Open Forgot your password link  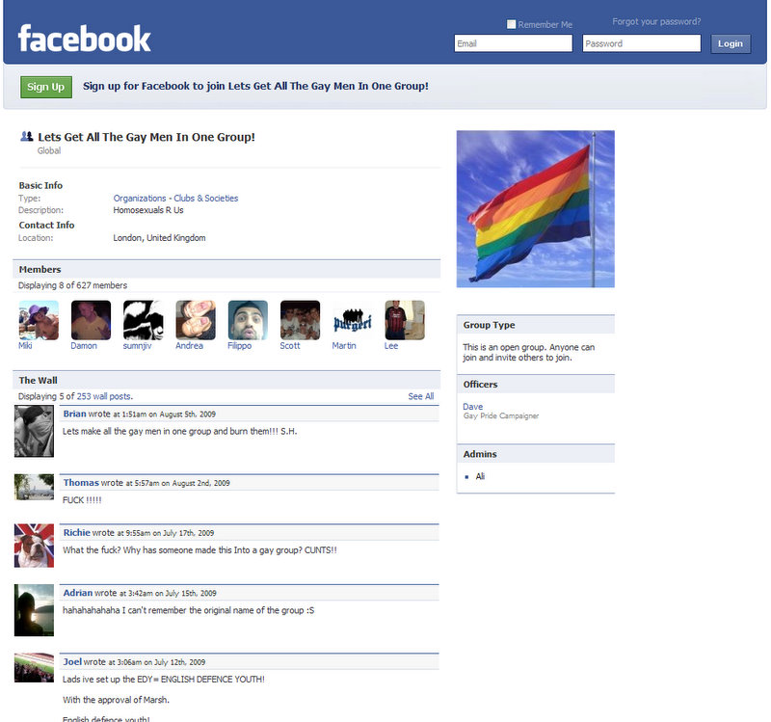point(656,21)
